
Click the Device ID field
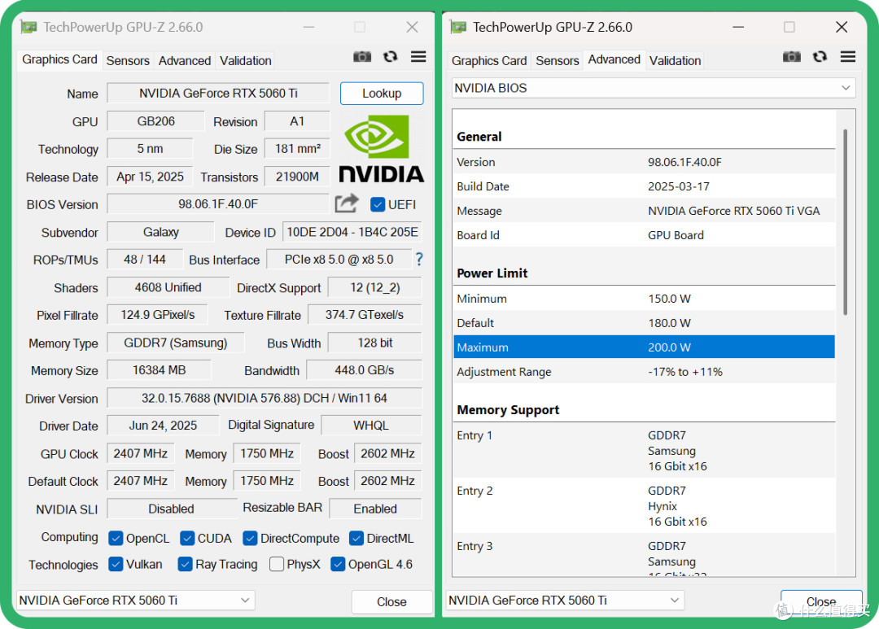[x=352, y=232]
